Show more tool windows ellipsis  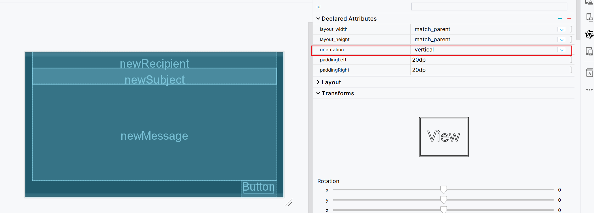click(589, 90)
